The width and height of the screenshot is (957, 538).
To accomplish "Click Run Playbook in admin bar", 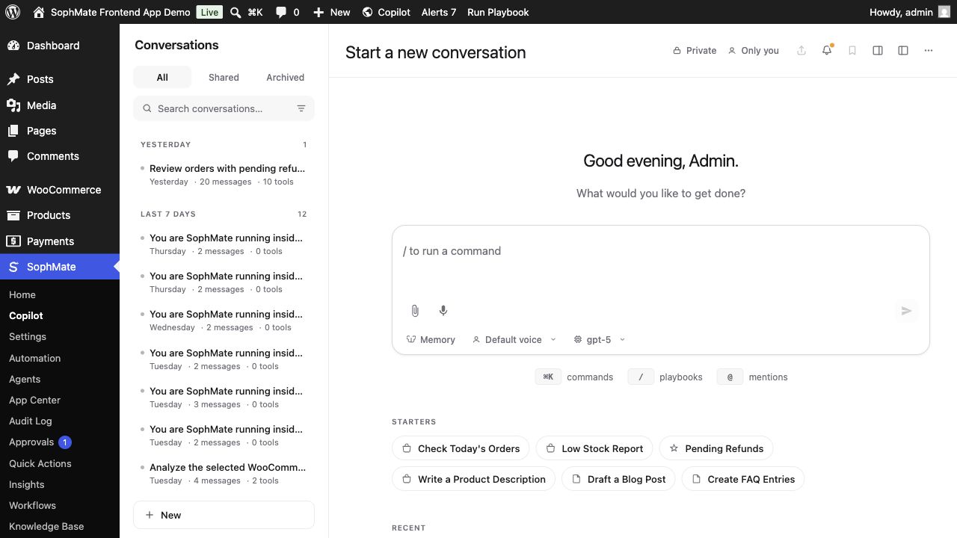I will (498, 12).
